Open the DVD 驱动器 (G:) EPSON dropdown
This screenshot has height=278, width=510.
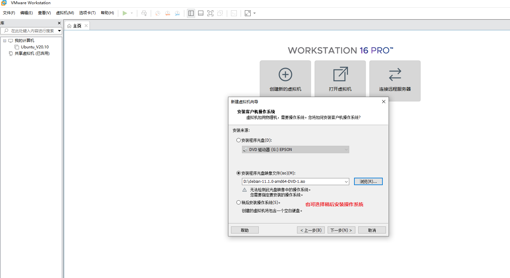coord(295,150)
